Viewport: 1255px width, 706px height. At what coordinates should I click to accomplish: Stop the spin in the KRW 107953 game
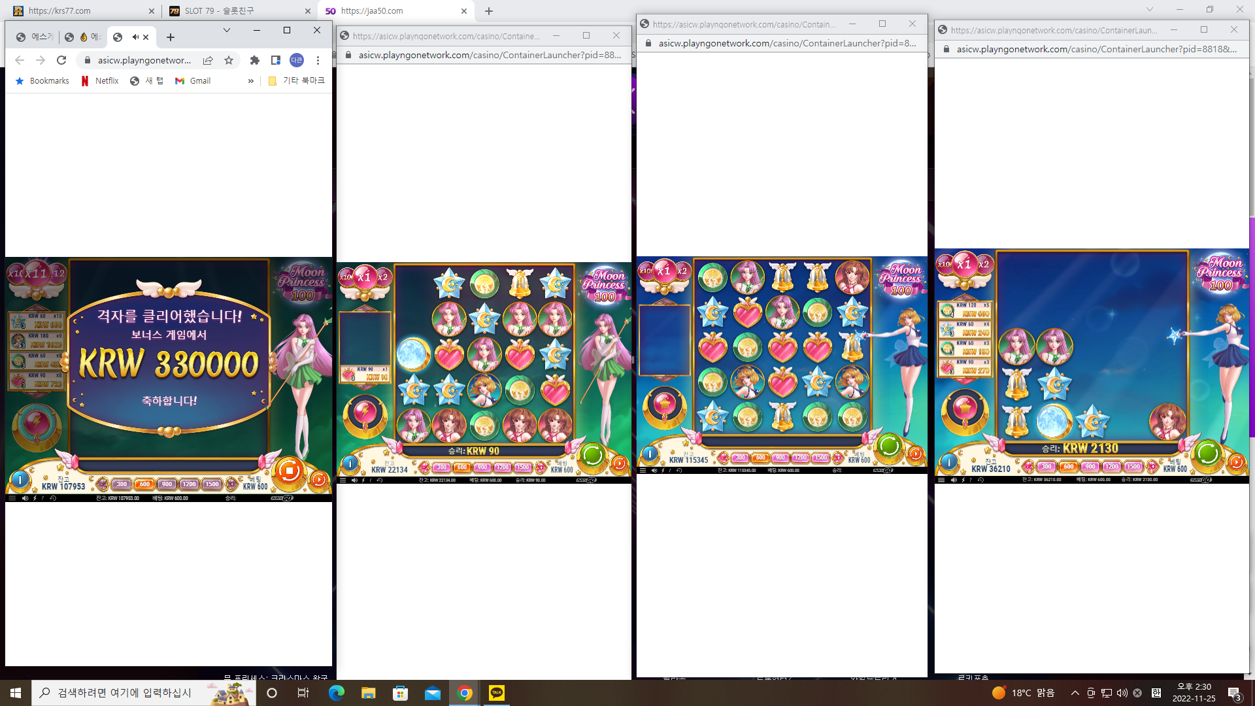(289, 470)
